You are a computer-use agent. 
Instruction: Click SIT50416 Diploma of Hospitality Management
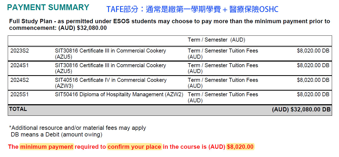coord(119,95)
